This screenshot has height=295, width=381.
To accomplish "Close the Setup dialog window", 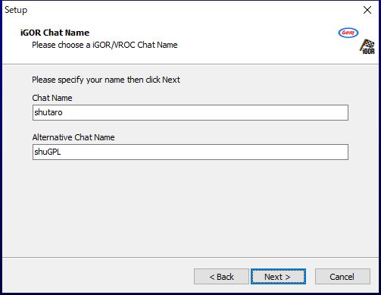I will coord(367,10).
